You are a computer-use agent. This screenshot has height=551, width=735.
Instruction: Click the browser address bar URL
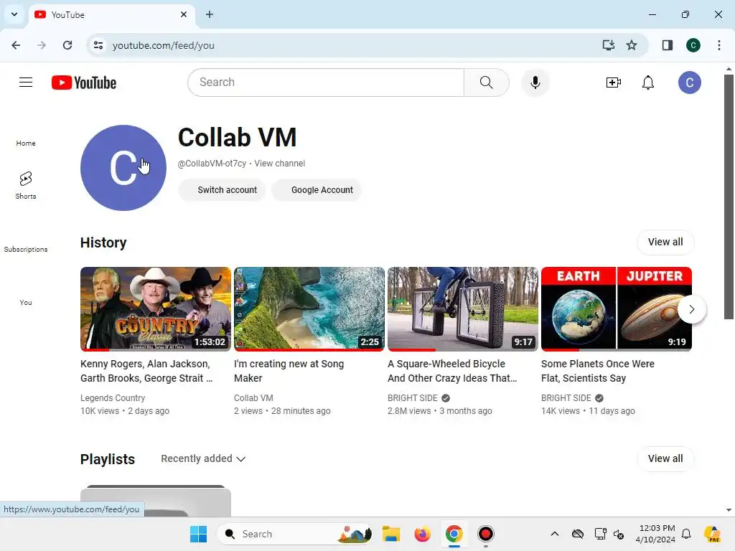coord(163,45)
